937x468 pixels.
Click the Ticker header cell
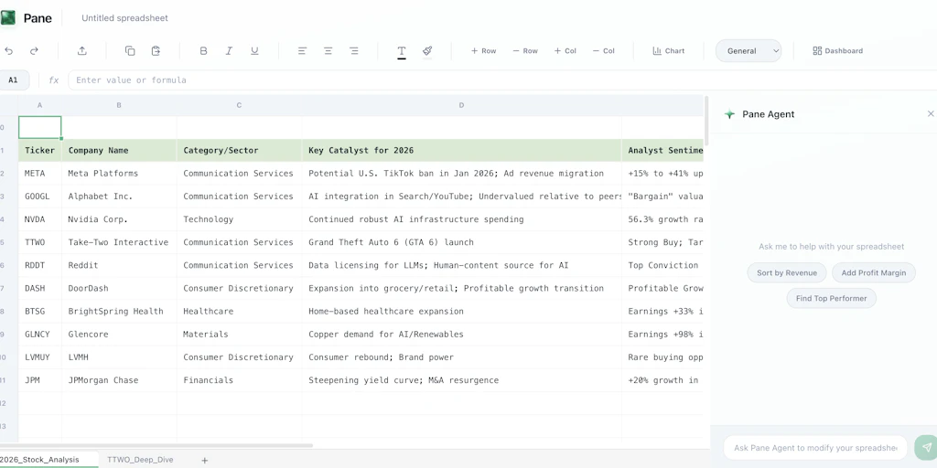pyautogui.click(x=40, y=151)
